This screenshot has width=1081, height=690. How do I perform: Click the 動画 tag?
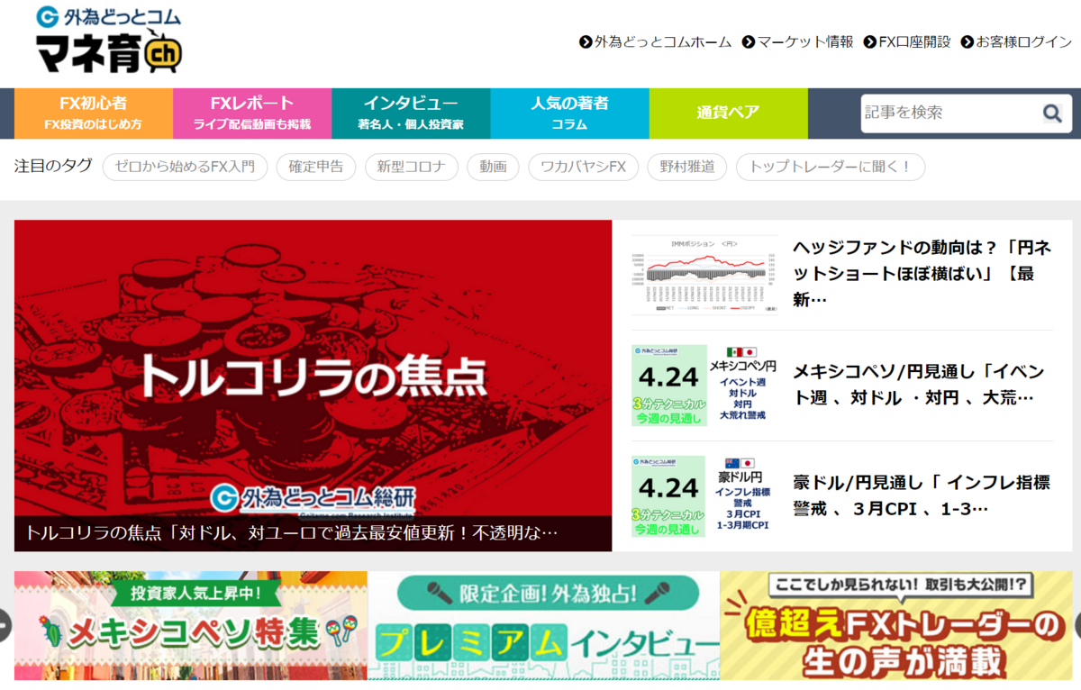[494, 167]
